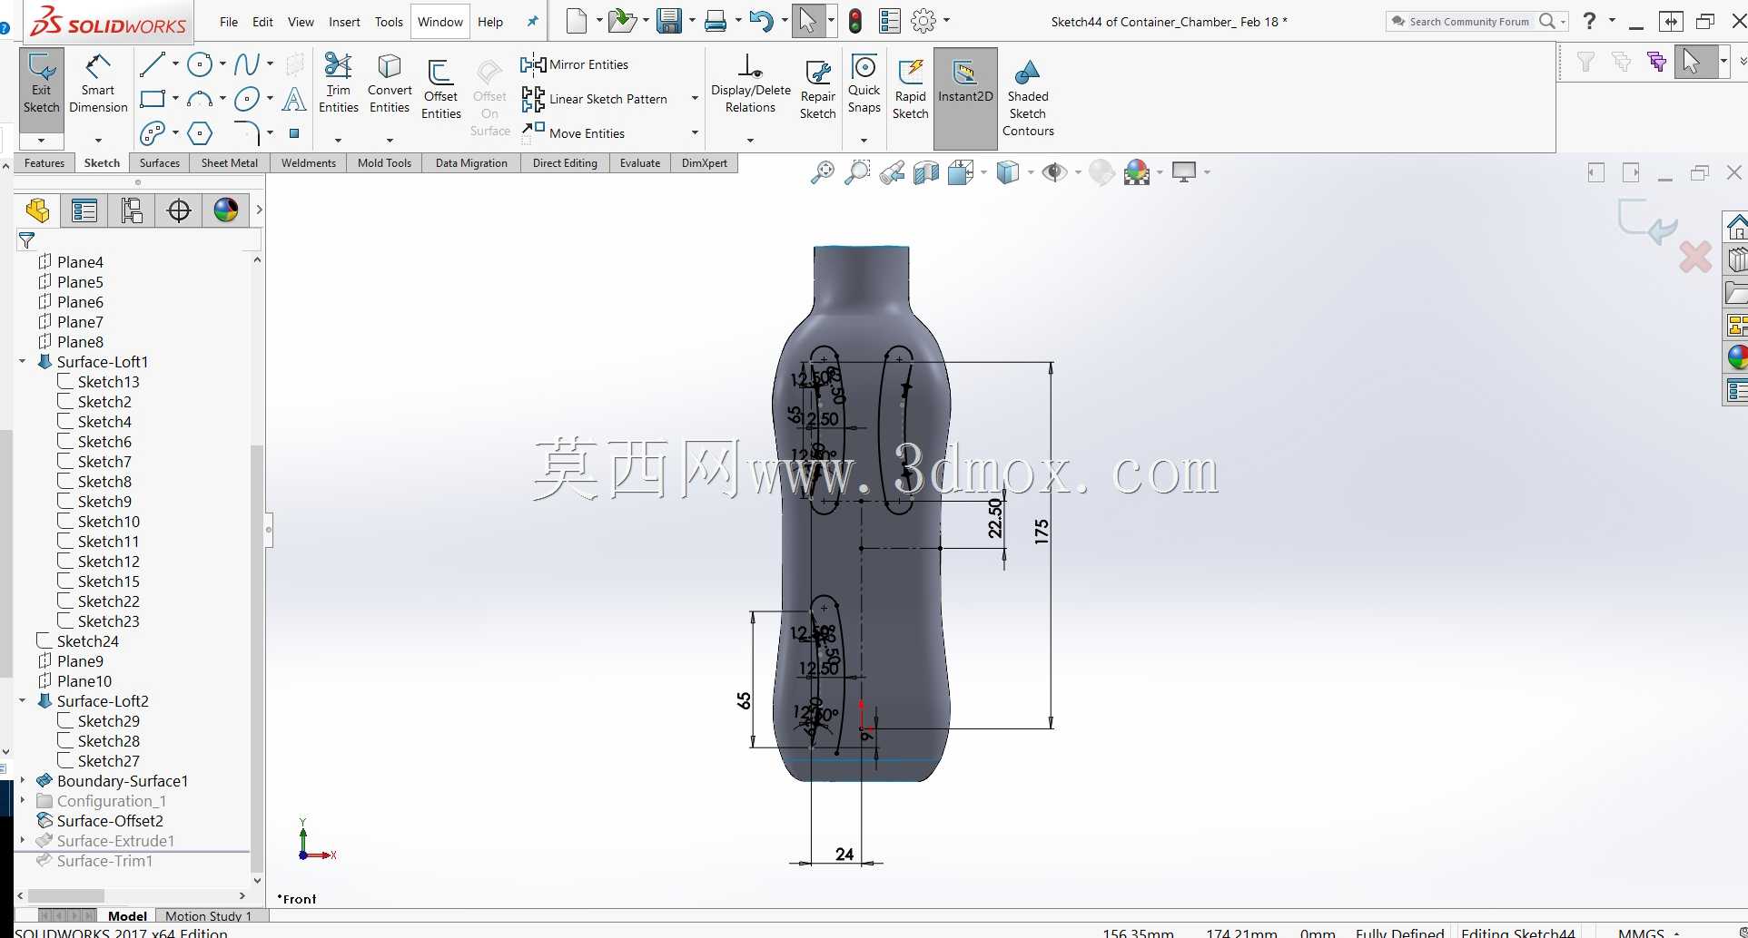Open the Spline tool dropdown arrow
The image size is (1748, 938).
(x=270, y=64)
